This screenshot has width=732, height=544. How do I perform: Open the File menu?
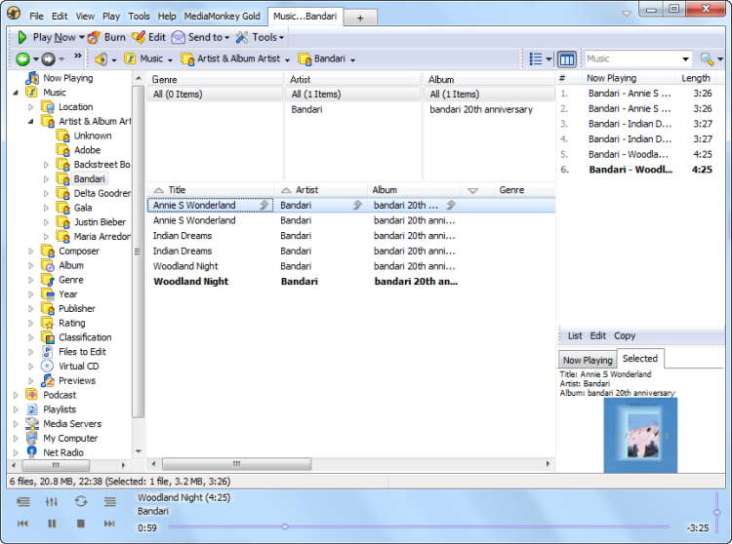click(36, 17)
